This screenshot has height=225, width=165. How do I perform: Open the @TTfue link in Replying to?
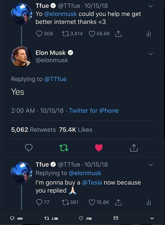tap(55, 79)
